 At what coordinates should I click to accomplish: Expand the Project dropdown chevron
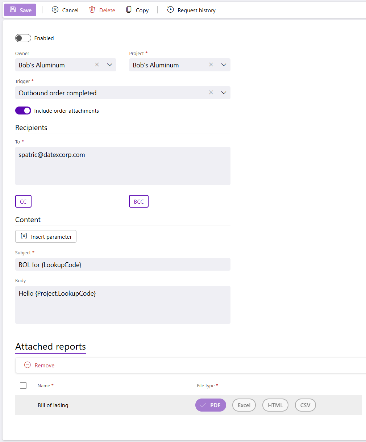coord(224,65)
